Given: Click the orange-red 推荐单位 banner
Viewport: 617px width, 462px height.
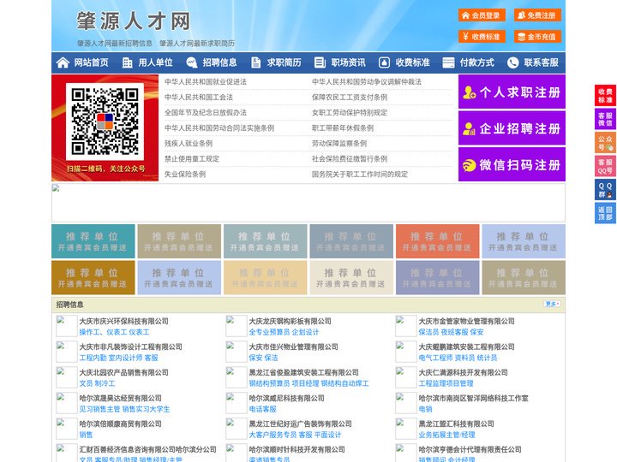Looking at the screenshot, I should (x=438, y=241).
